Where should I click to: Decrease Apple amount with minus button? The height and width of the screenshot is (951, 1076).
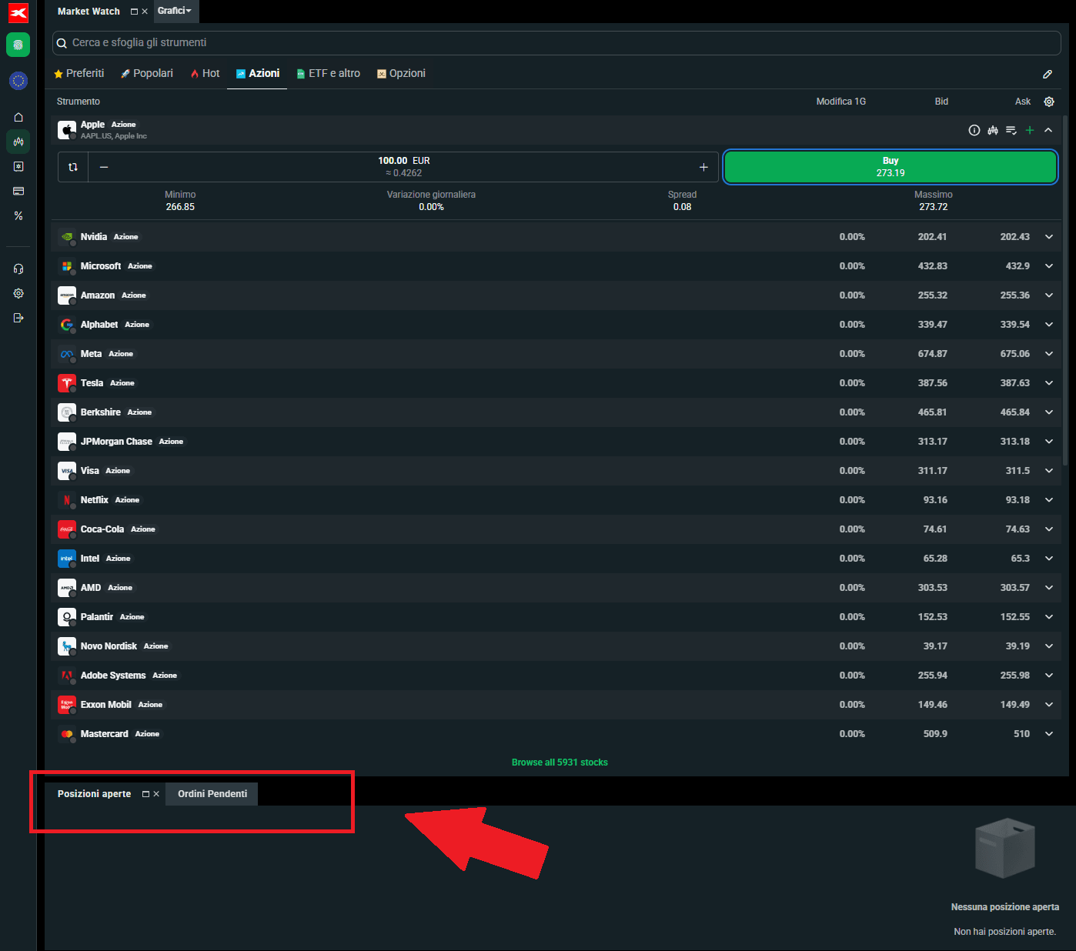tap(104, 167)
